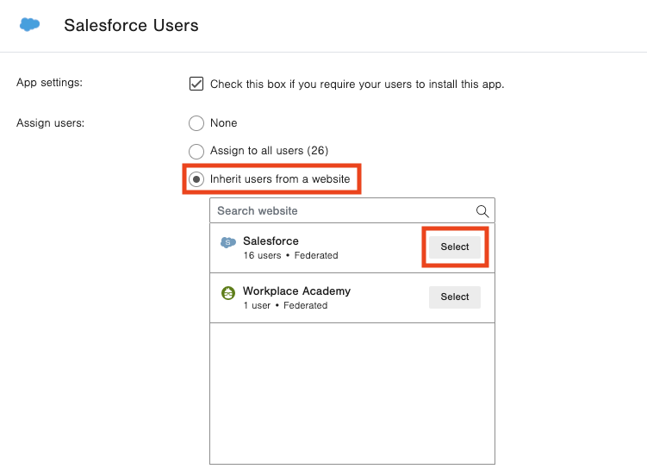Viewport: 647px width, 475px height.
Task: Click the Workplace Academy green icon
Action: tap(228, 293)
